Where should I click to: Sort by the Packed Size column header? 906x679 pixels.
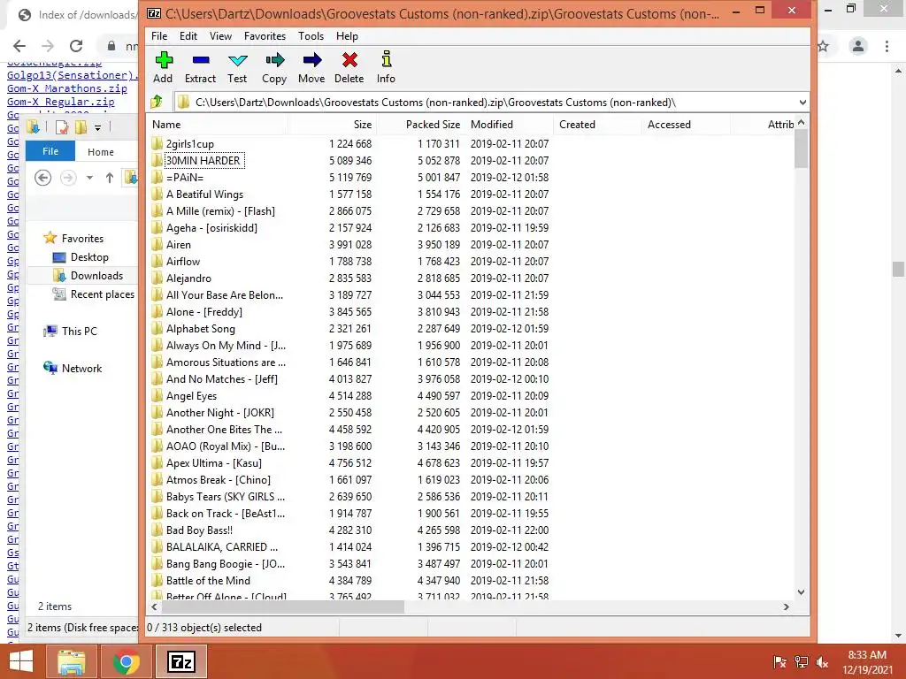420,124
